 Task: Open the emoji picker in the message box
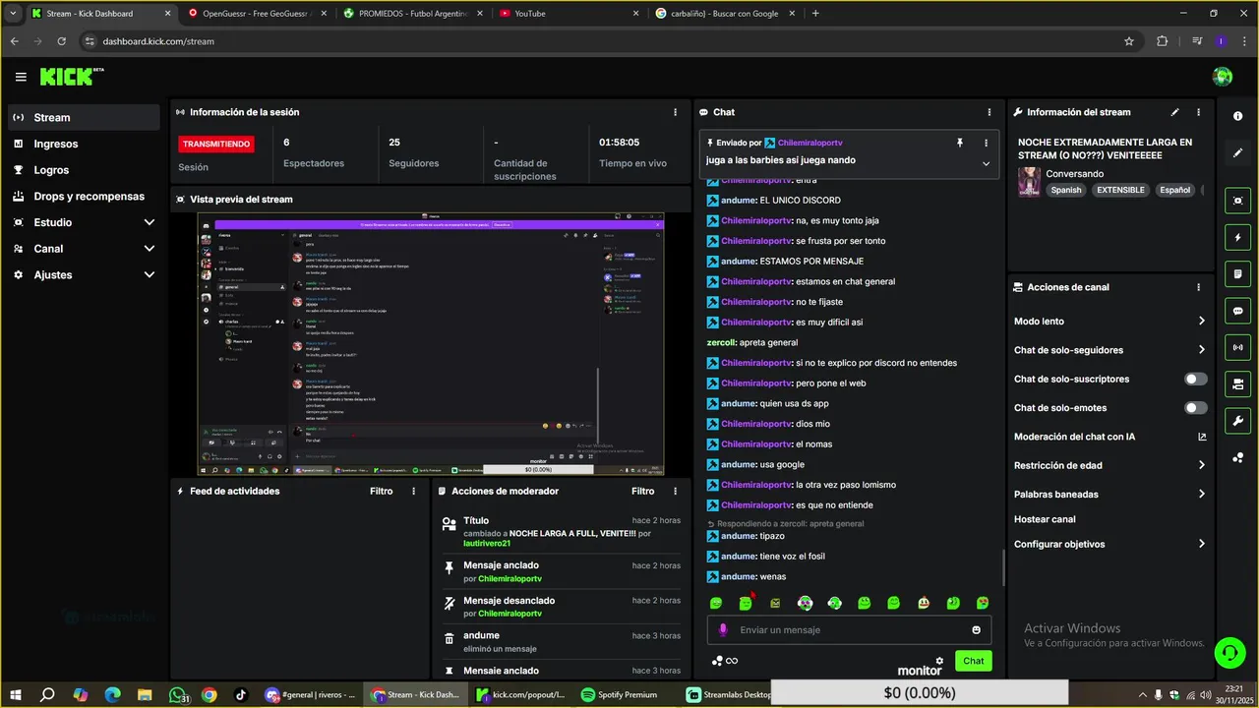coord(976,629)
